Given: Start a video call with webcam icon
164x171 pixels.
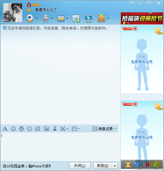Looking at the screenshot, I should 30,18.
